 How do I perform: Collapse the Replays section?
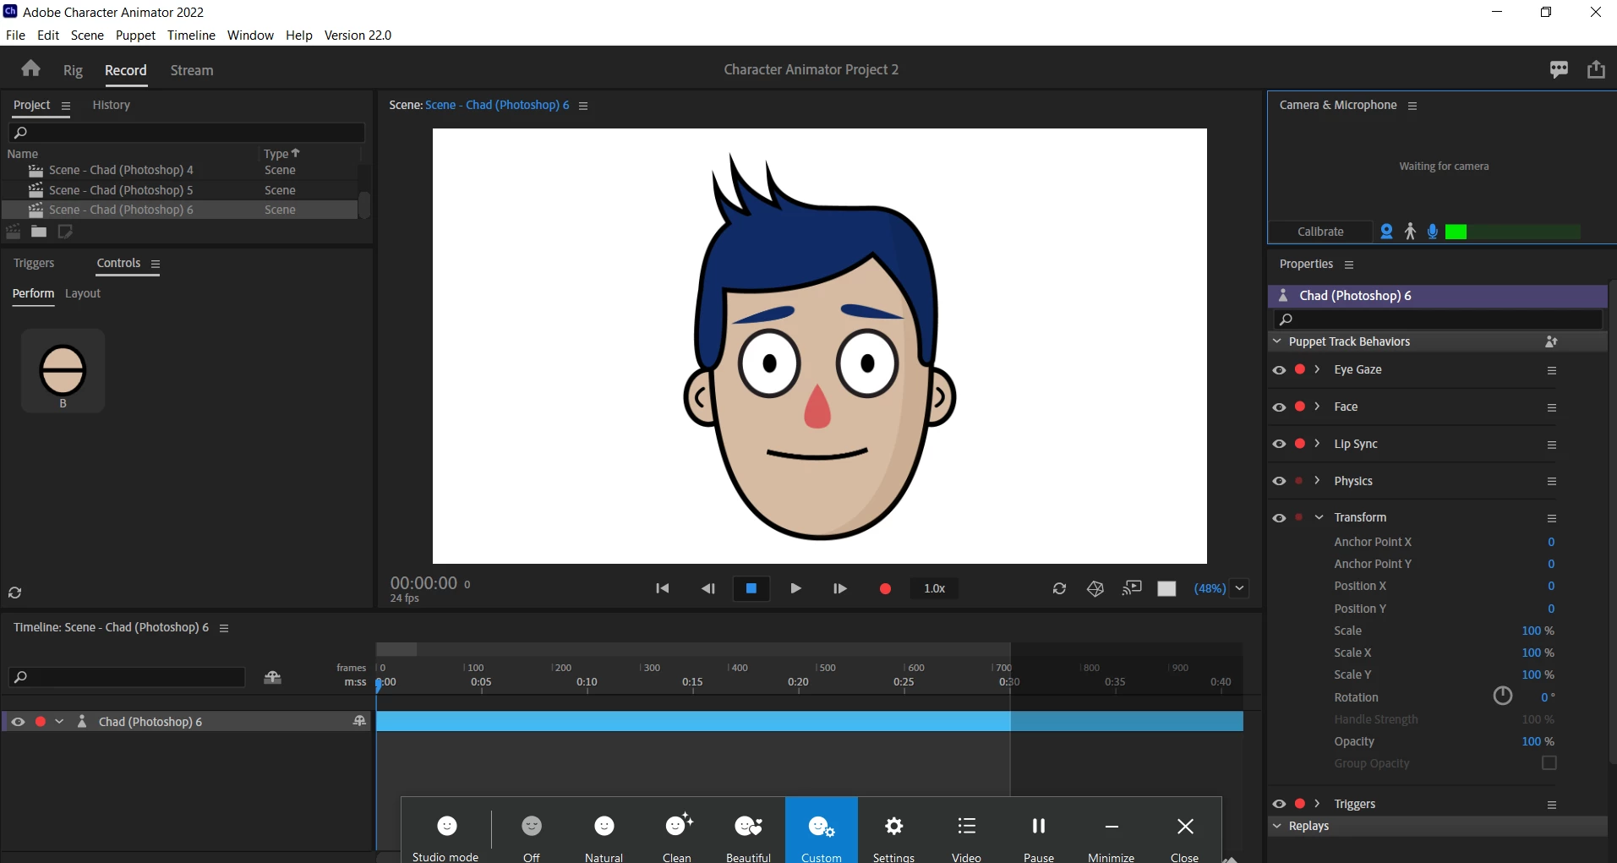pos(1277,826)
